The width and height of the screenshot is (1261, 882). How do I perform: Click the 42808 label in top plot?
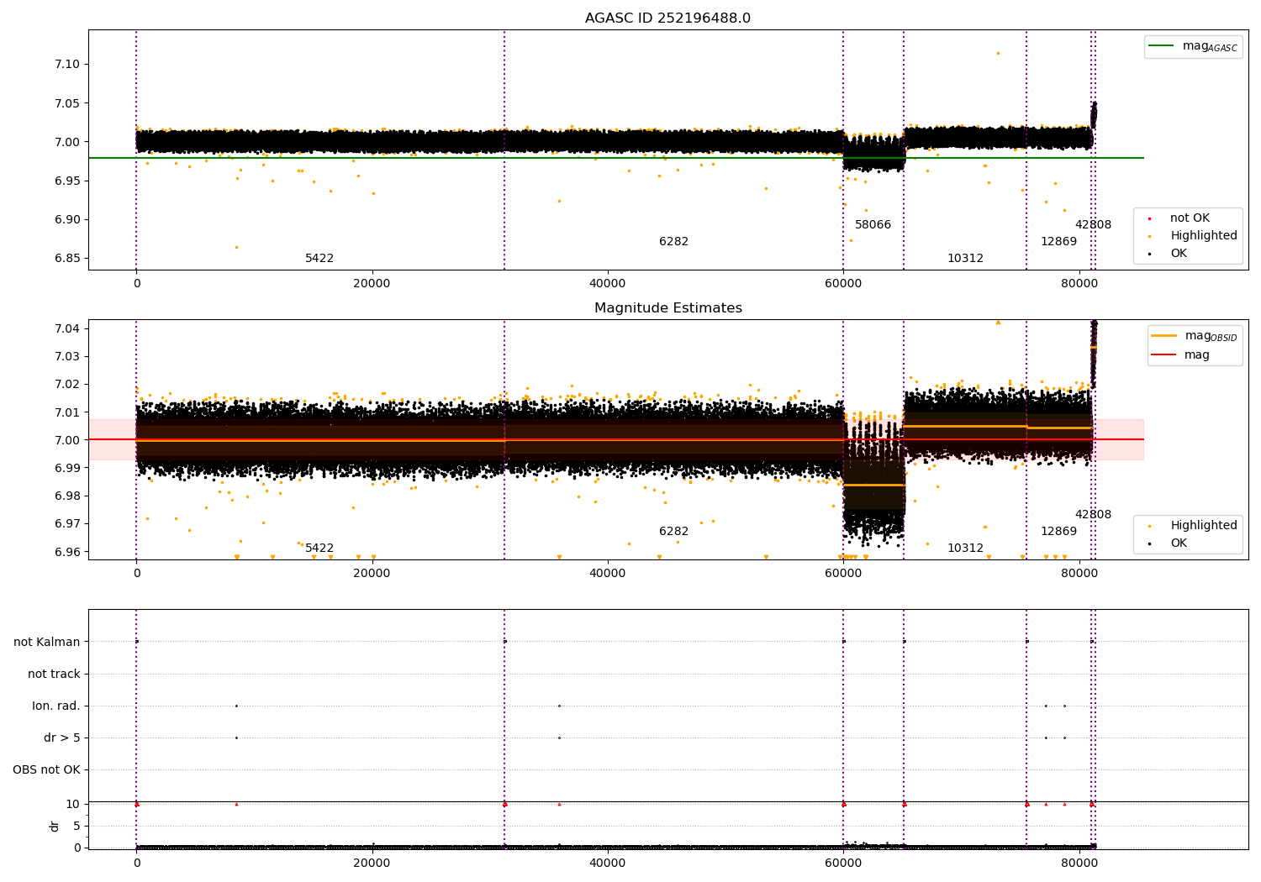1093,225
